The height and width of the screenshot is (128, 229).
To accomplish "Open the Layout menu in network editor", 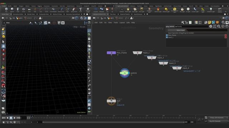I will [122, 23].
